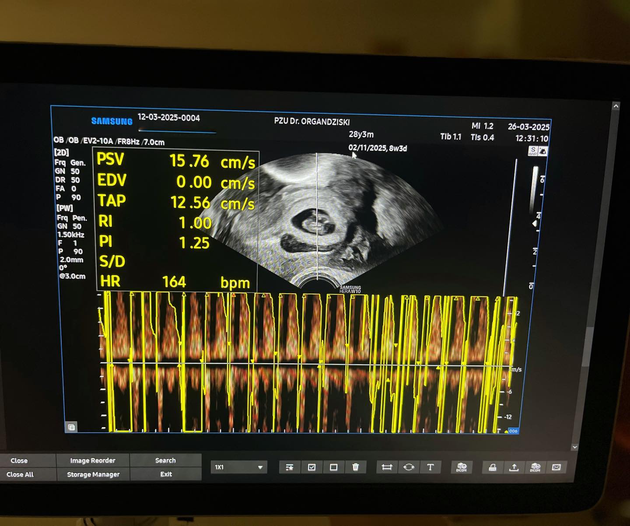This screenshot has width=630, height=526.
Task: Toggle the S-HAR harmonic indicator
Action: pos(532,151)
